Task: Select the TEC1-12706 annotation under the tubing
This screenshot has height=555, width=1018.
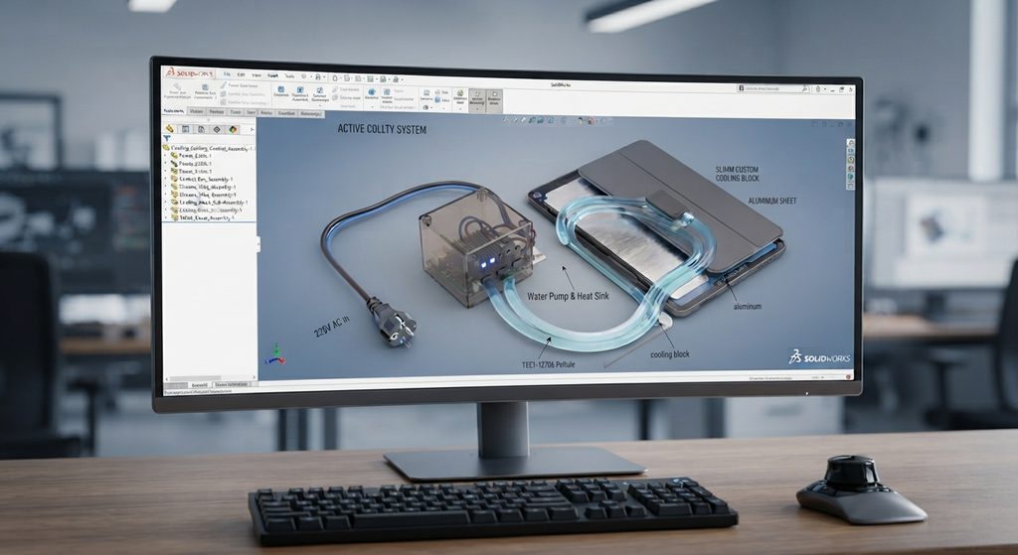Action: point(549,364)
